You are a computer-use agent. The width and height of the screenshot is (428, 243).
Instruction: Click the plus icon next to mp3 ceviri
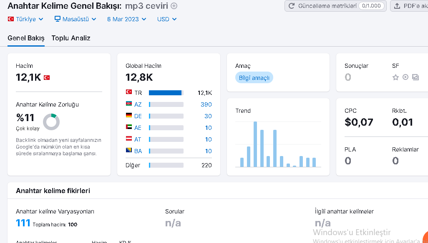pos(174,6)
